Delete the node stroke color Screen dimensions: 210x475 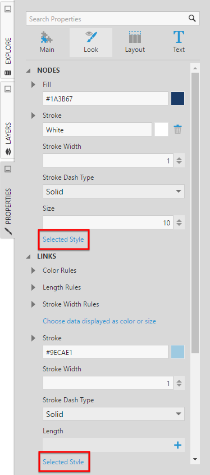click(178, 130)
